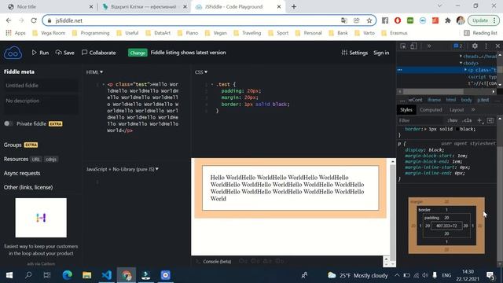Image resolution: width=503 pixels, height=283 pixels.
Task: Bookmark this page star icon
Action: [x=369, y=20]
